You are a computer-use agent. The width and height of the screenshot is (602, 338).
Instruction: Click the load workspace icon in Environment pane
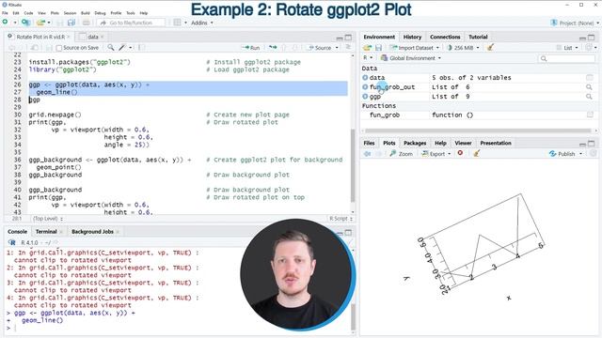tap(368, 48)
